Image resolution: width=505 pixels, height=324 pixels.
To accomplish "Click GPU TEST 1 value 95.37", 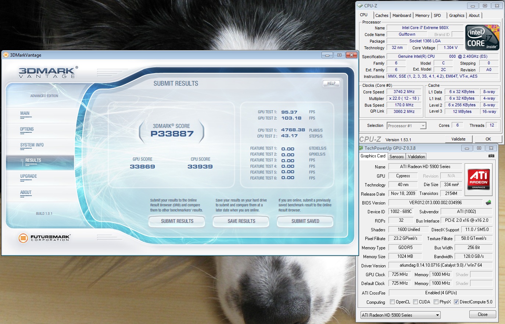I will point(289,112).
